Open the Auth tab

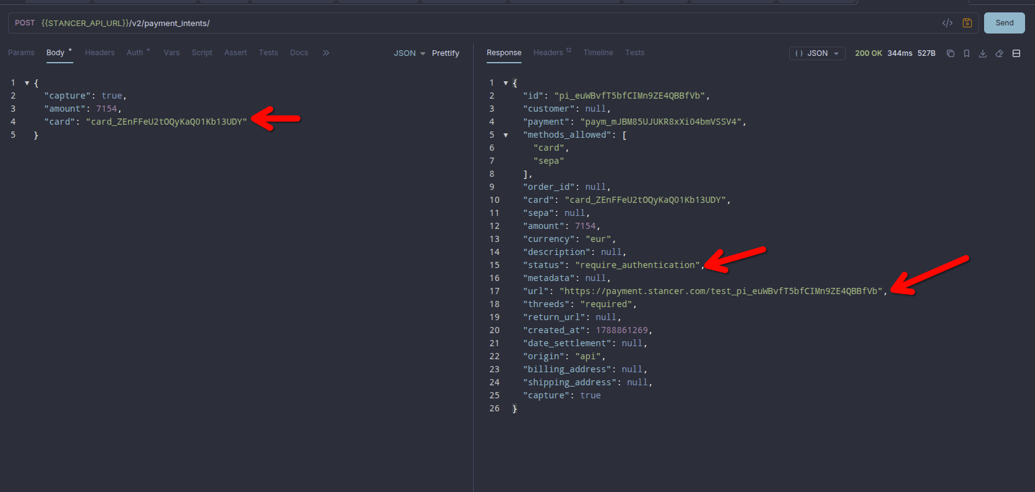click(x=135, y=53)
